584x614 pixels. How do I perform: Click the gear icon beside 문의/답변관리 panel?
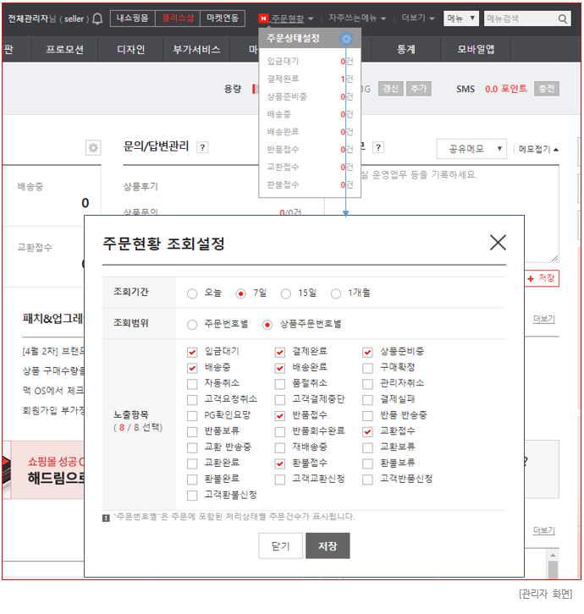[93, 148]
